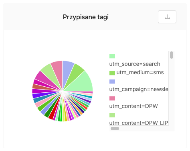190x151 pixels.
Task: Click the utm_content=DPW_LIP lime legend swatch
Action: pyautogui.click(x=112, y=115)
